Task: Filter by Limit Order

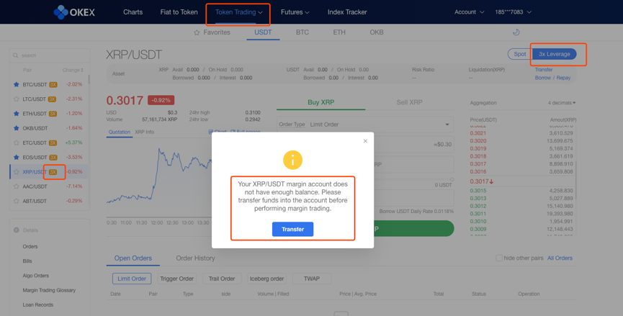Action: [132, 279]
